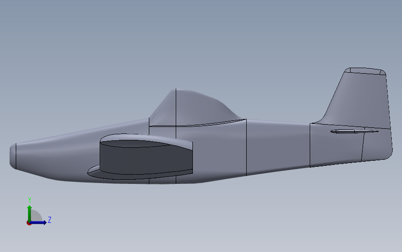
Task: Click the blue Z axis arrow of the triad
Action: pos(38,222)
